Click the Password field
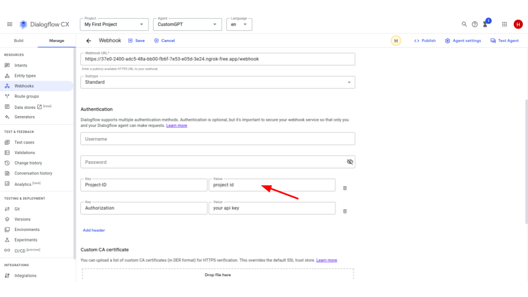528x297 pixels. tap(218, 162)
